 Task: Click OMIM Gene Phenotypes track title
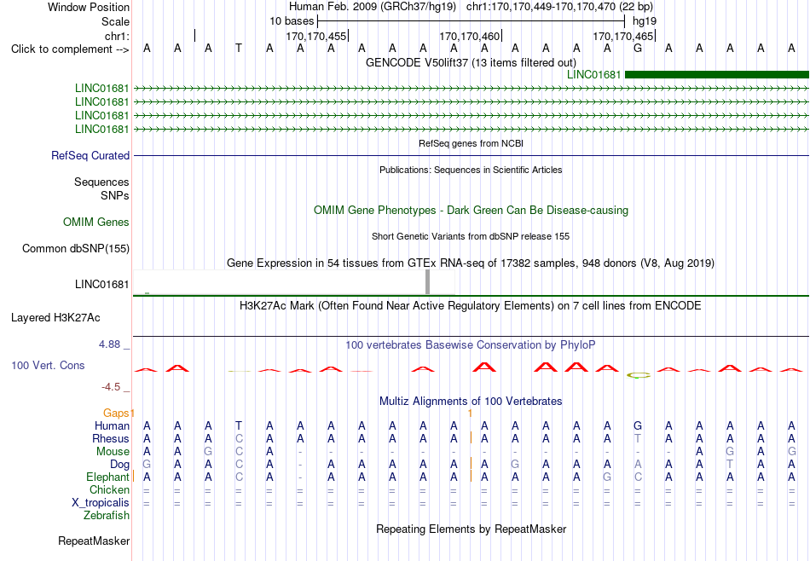(471, 211)
